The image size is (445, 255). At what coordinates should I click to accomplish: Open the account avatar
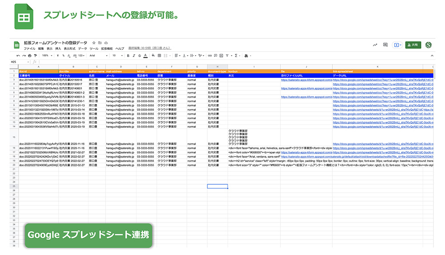coord(429,45)
